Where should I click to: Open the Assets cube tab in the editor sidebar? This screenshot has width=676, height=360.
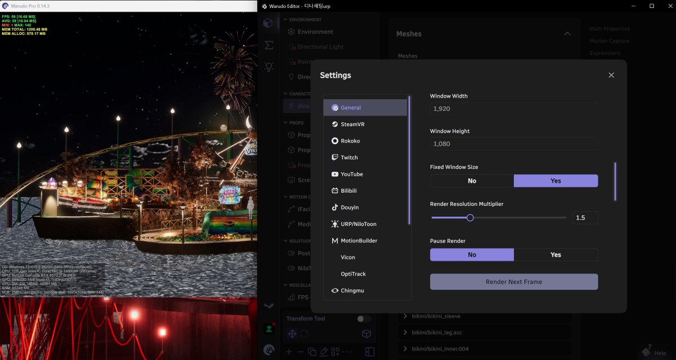tap(268, 23)
